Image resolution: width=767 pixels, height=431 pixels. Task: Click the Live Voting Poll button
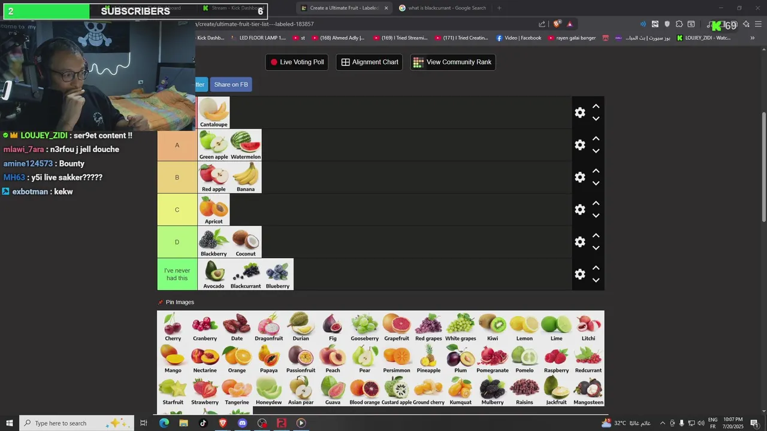tap(297, 62)
